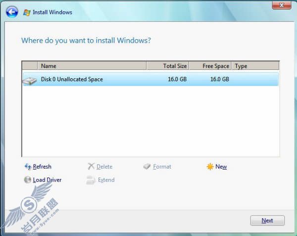
Task: Click the Extend link text
Action: (106, 180)
